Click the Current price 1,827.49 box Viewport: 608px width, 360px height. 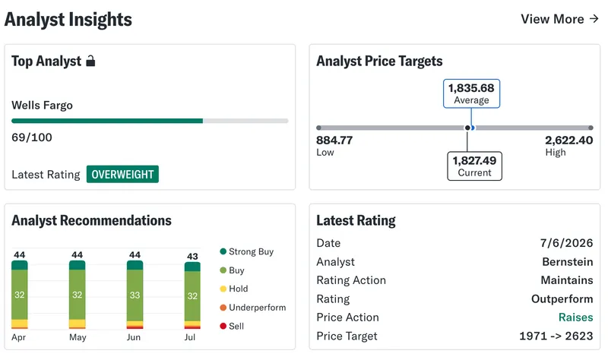pyautogui.click(x=474, y=166)
